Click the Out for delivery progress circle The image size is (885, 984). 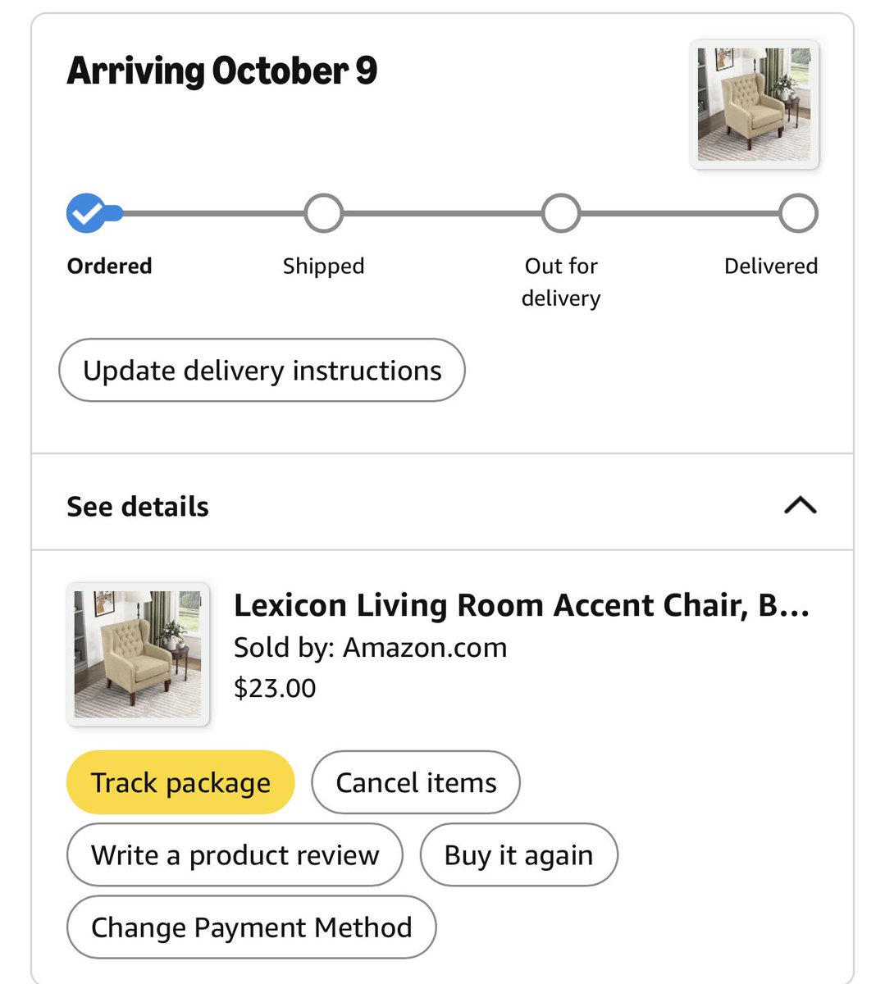[561, 213]
